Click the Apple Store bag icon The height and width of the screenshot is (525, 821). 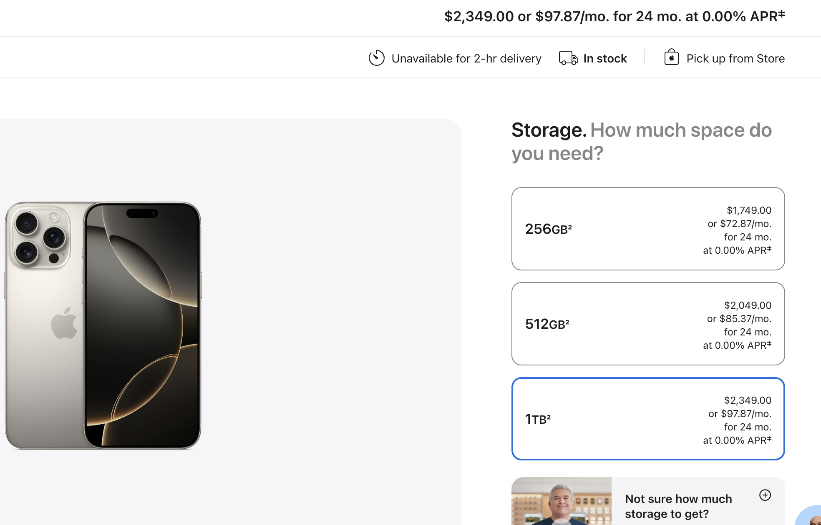pos(671,57)
